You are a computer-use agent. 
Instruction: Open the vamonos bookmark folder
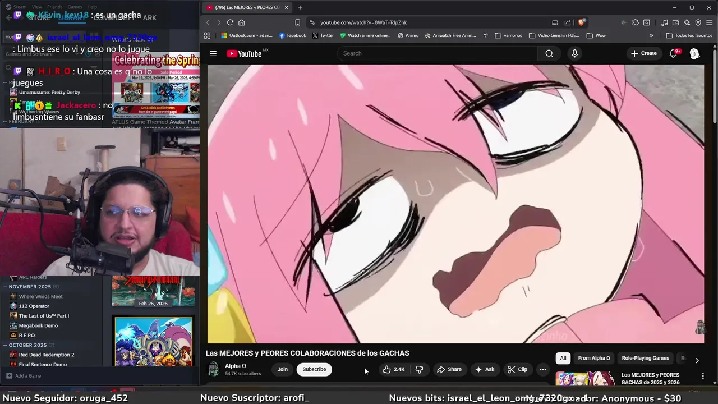[x=508, y=35]
